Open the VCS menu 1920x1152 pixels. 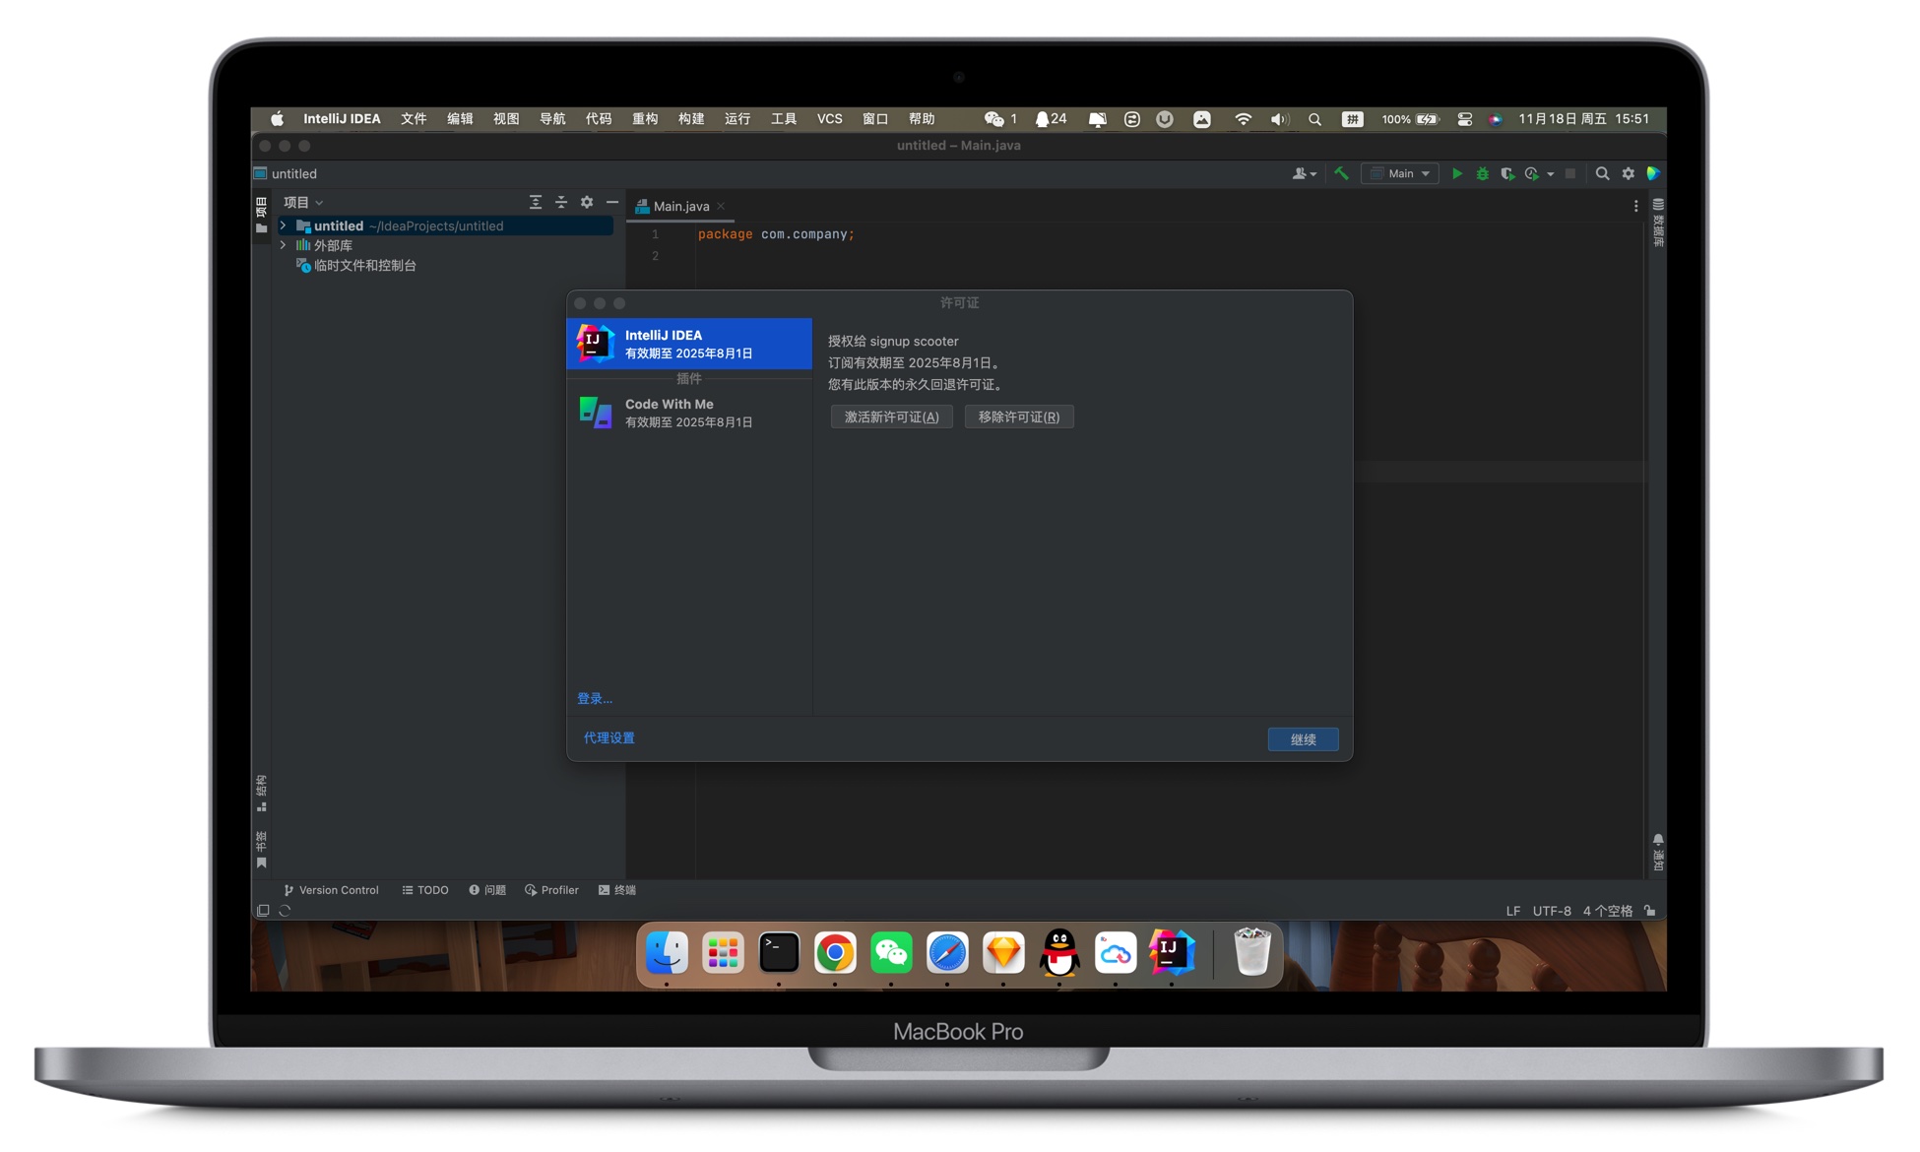pos(830,118)
